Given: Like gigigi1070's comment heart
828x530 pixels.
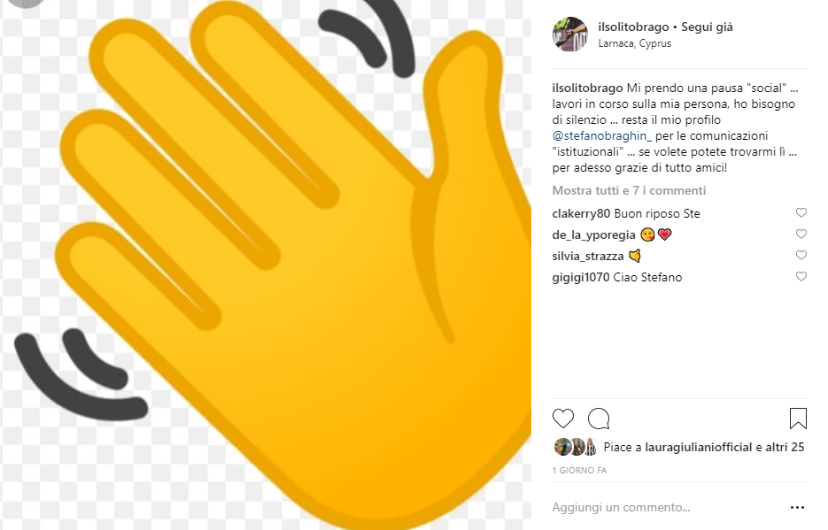Looking at the screenshot, I should [801, 276].
